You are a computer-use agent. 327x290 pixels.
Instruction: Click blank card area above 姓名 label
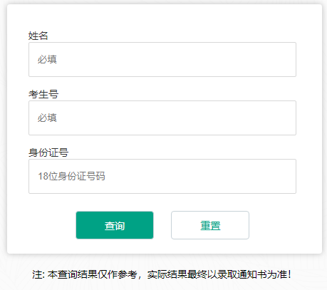tap(162, 18)
